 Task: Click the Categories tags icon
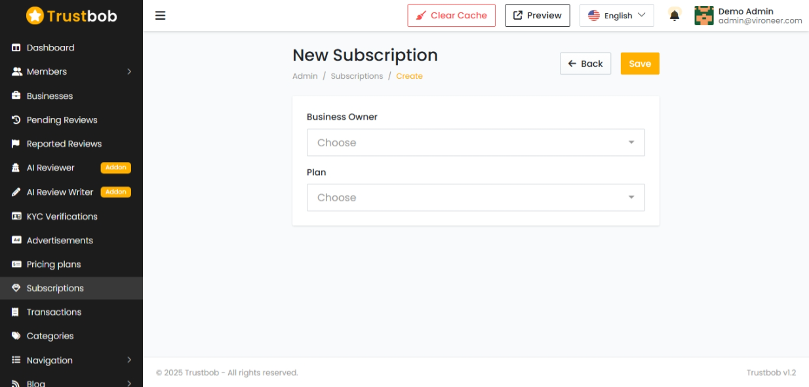[x=16, y=336]
